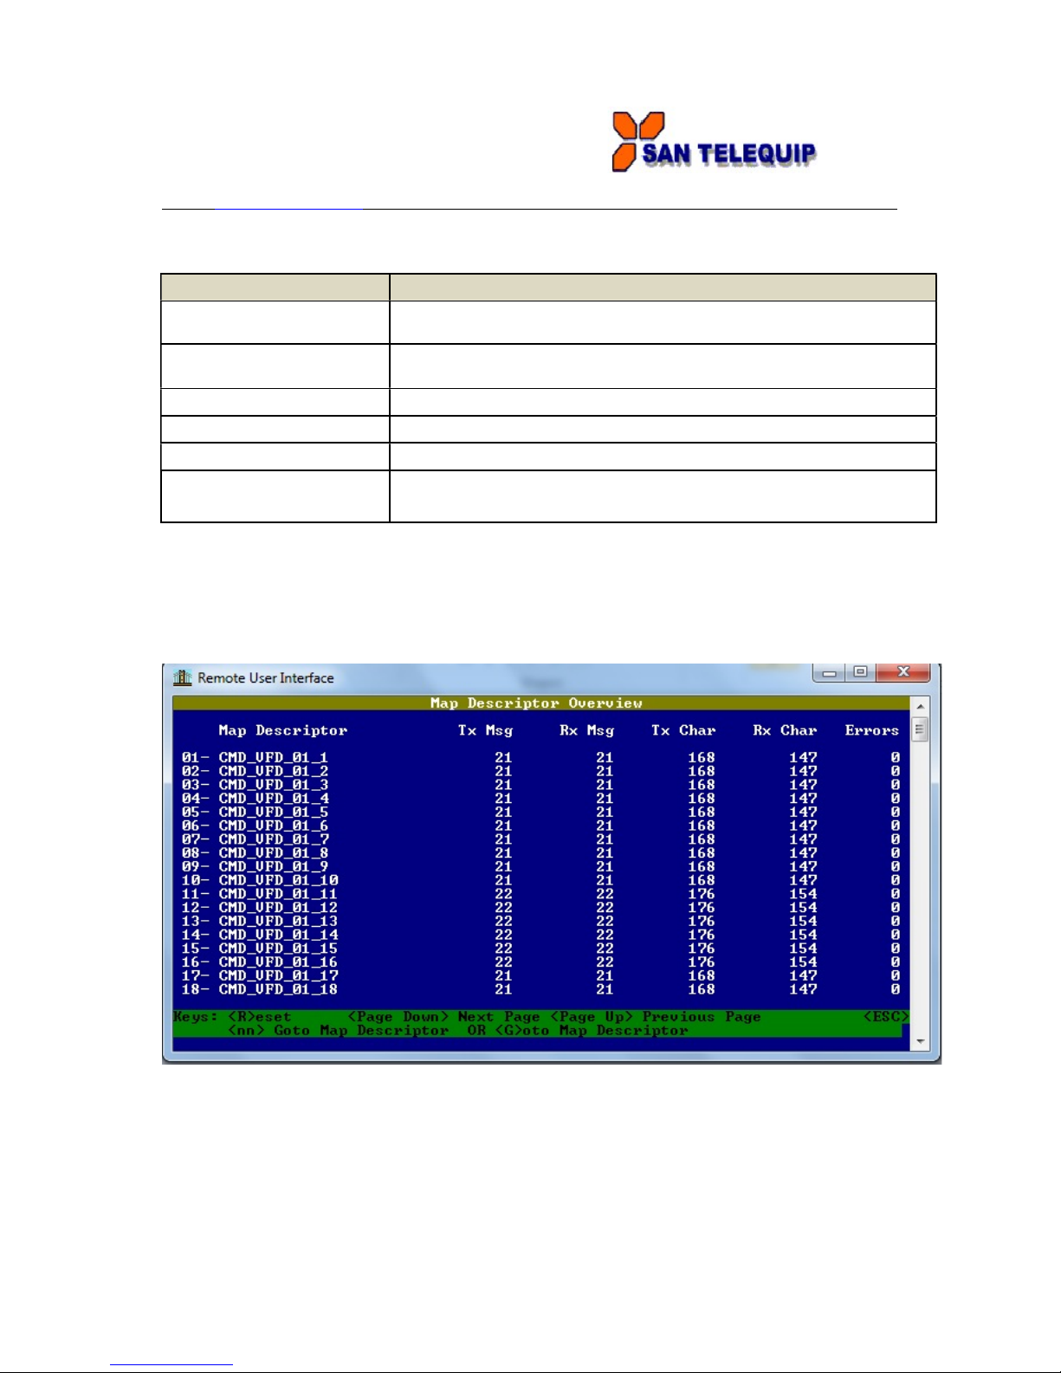Click Tx Char value 168 in CMD_VFD_01_5 row
Screen dimensions: 1061x1373
coord(702,812)
